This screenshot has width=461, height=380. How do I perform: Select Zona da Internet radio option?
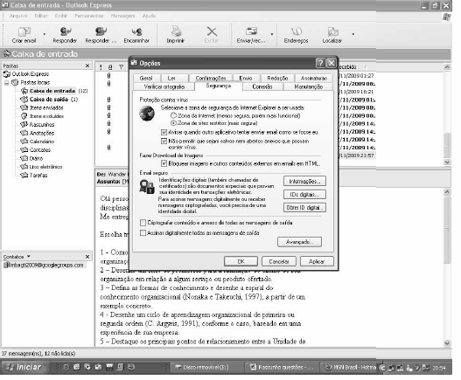(x=174, y=115)
